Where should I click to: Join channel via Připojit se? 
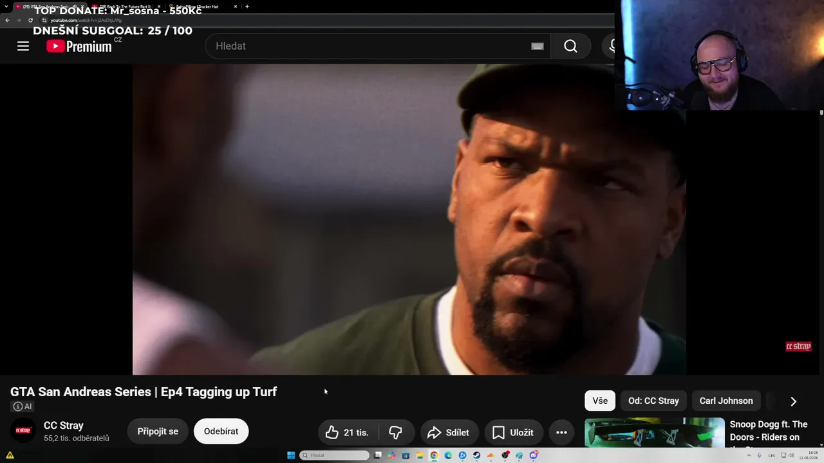[x=158, y=431]
